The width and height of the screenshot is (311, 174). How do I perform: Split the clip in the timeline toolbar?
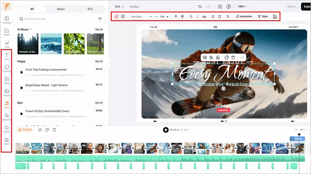click(40, 130)
